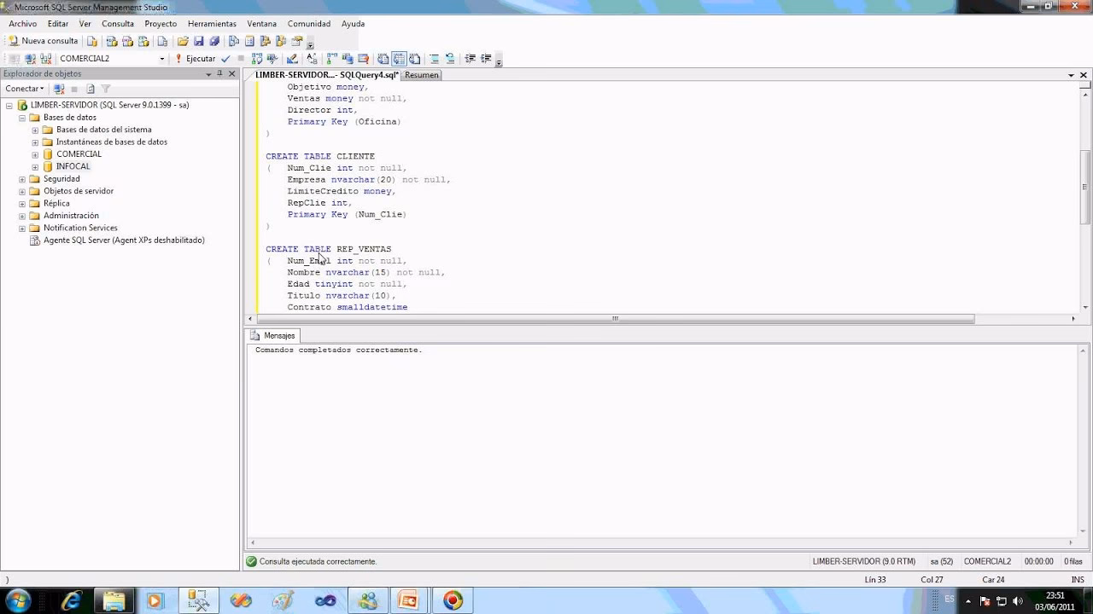The width and height of the screenshot is (1093, 614).
Task: Select Notification Services in tree
Action: coord(80,228)
